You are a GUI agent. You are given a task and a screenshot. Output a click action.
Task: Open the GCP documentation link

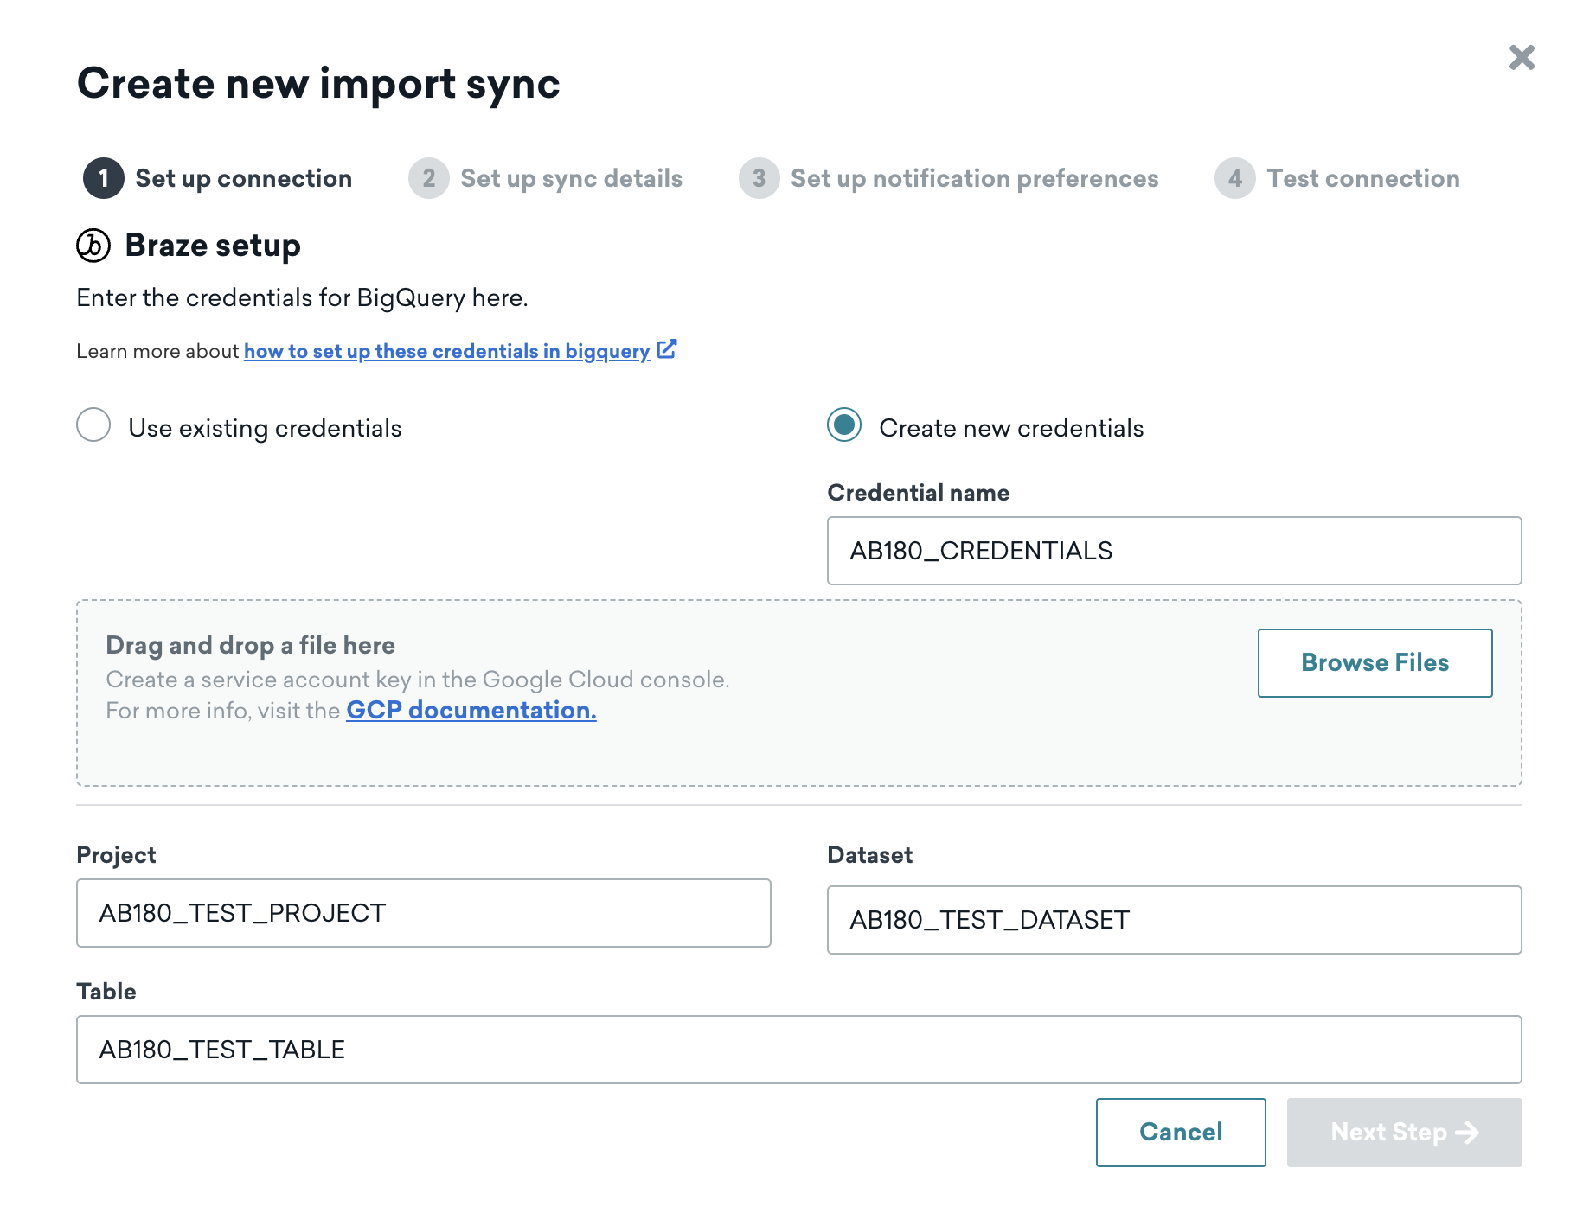(471, 710)
